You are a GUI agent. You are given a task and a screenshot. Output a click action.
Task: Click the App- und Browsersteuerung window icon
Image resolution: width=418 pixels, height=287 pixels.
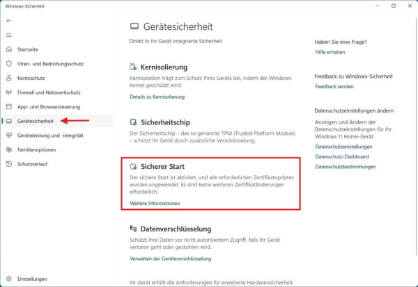pos(9,106)
